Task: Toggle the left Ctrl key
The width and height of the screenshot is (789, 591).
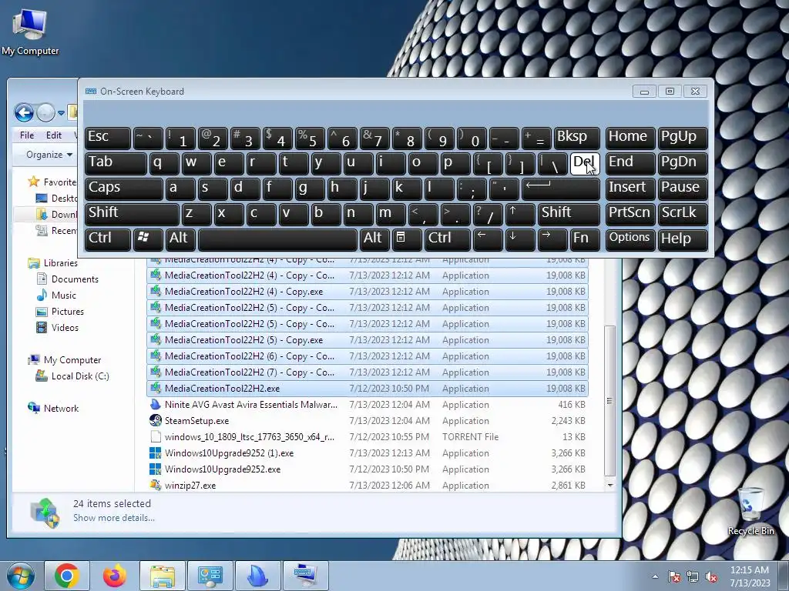Action: pyautogui.click(x=108, y=239)
